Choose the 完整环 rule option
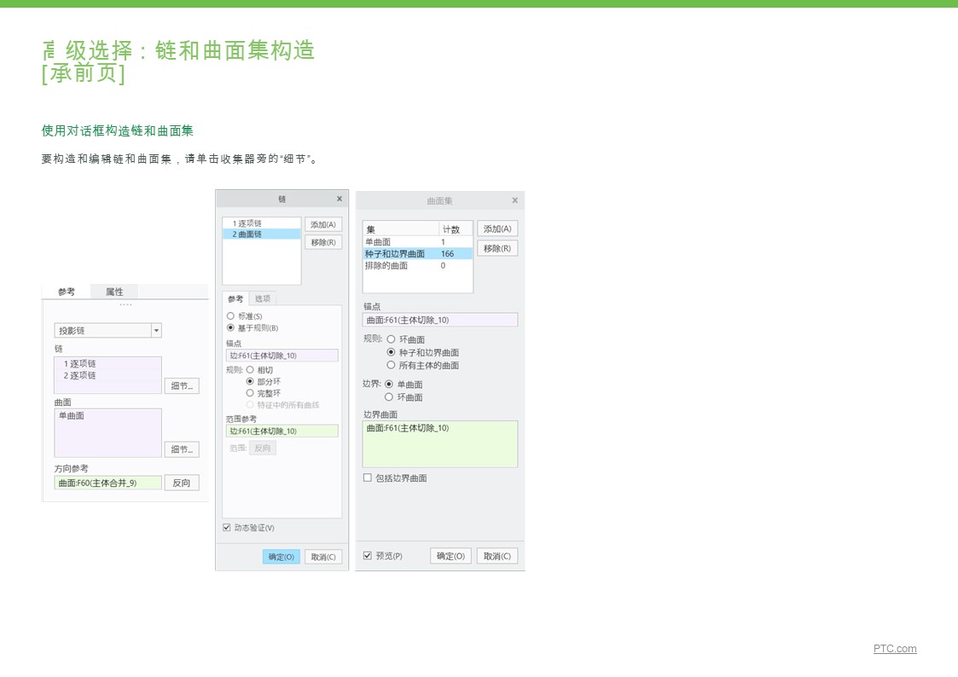 (250, 393)
